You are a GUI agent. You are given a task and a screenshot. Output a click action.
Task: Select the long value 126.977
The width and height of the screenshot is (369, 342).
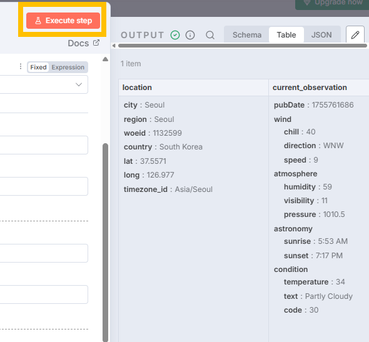160,175
